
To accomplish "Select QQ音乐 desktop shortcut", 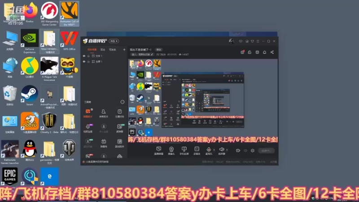I will [x=30, y=68].
